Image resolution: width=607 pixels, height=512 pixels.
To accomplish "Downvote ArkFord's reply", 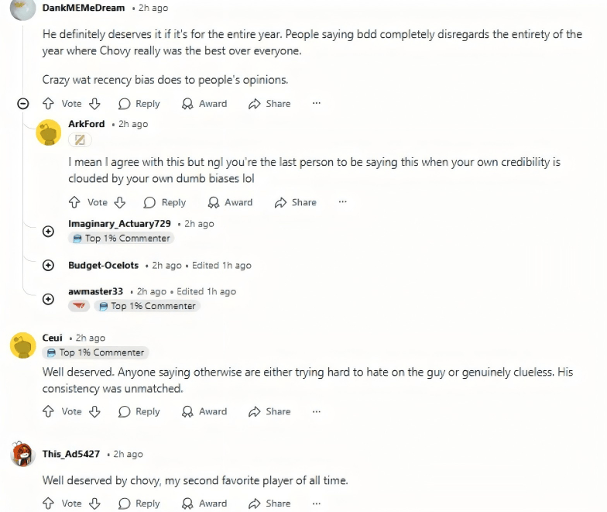I will 120,202.
